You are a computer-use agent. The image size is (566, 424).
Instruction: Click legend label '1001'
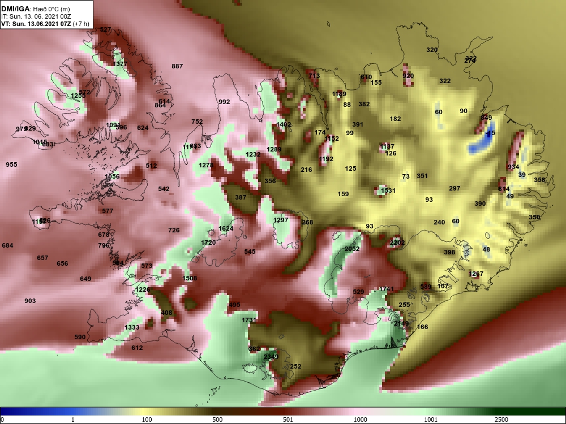pos(431,419)
